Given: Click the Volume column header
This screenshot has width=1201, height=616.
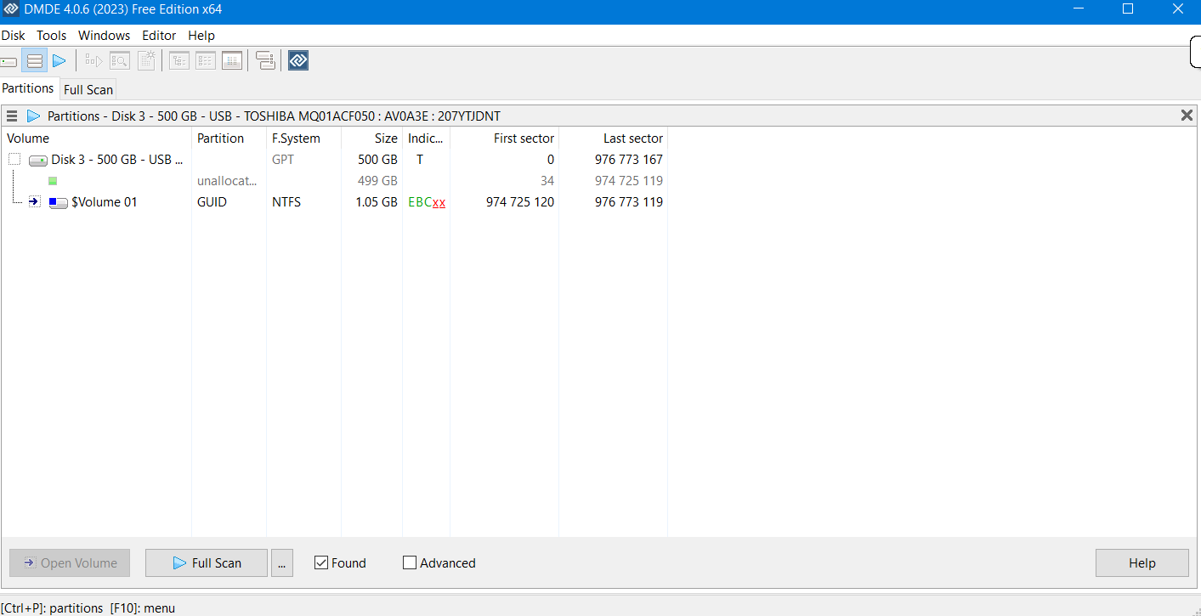Looking at the screenshot, I should click(x=97, y=138).
